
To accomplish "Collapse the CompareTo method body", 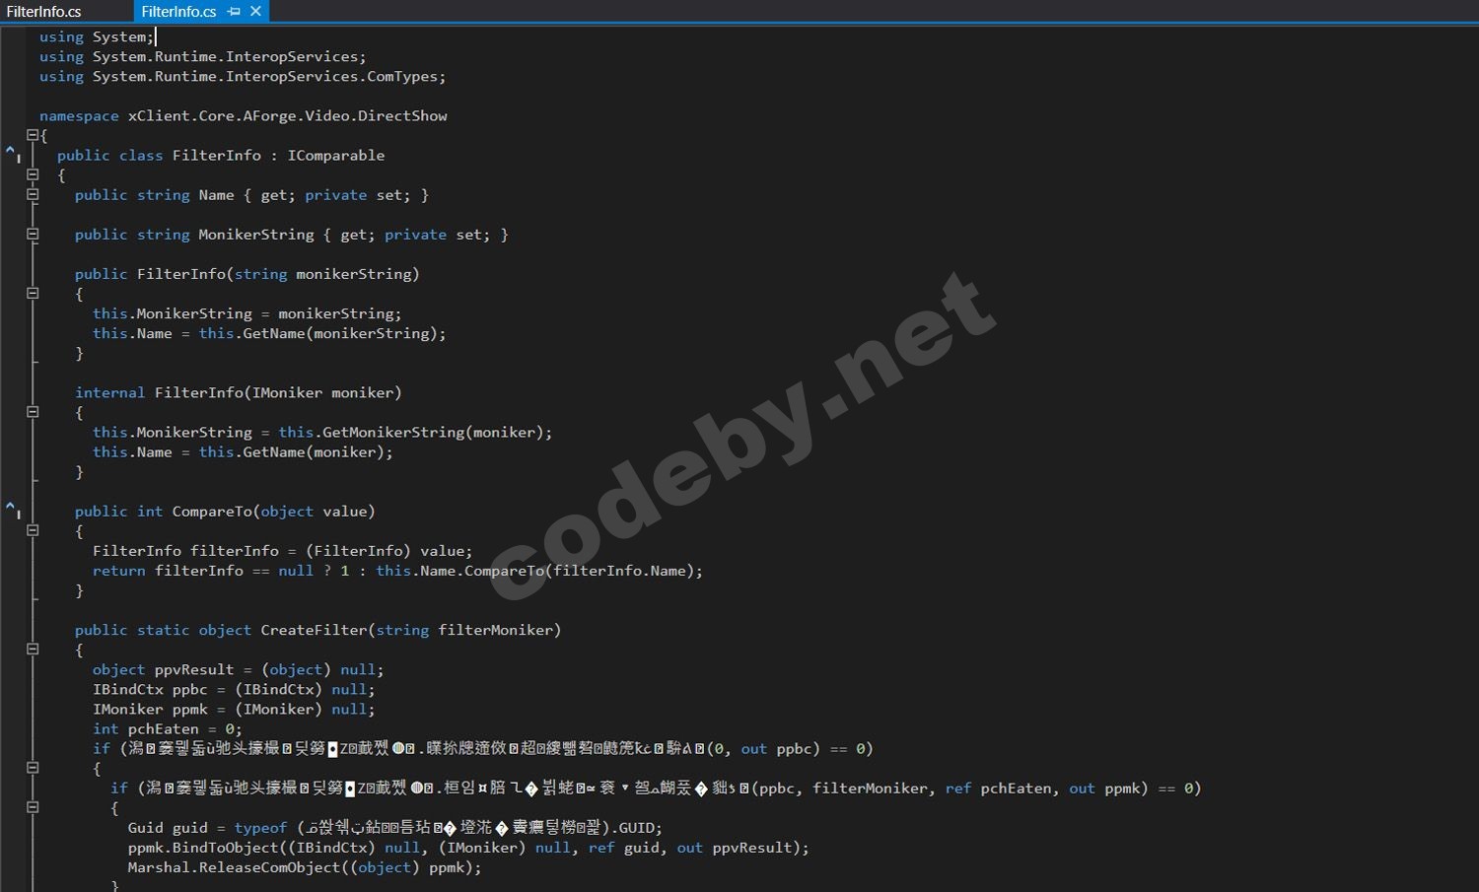I will pos(33,530).
